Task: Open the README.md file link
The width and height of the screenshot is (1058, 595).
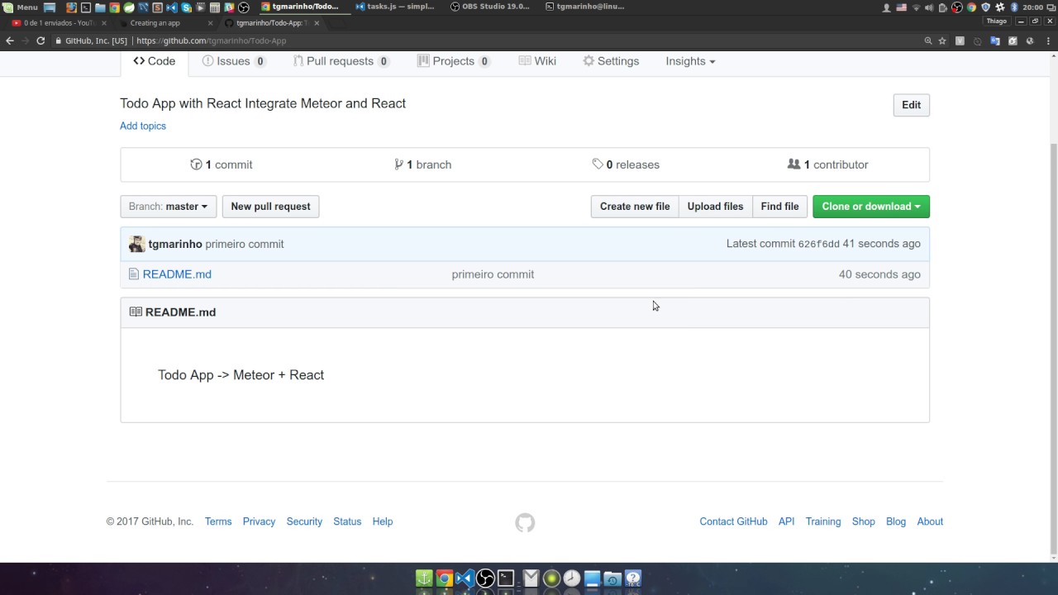Action: pyautogui.click(x=177, y=274)
